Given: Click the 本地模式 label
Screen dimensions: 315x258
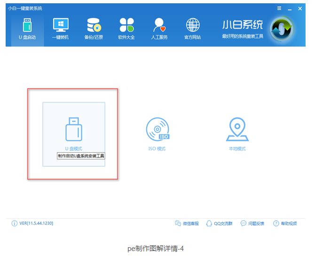Looking at the screenshot, I should 237,149.
